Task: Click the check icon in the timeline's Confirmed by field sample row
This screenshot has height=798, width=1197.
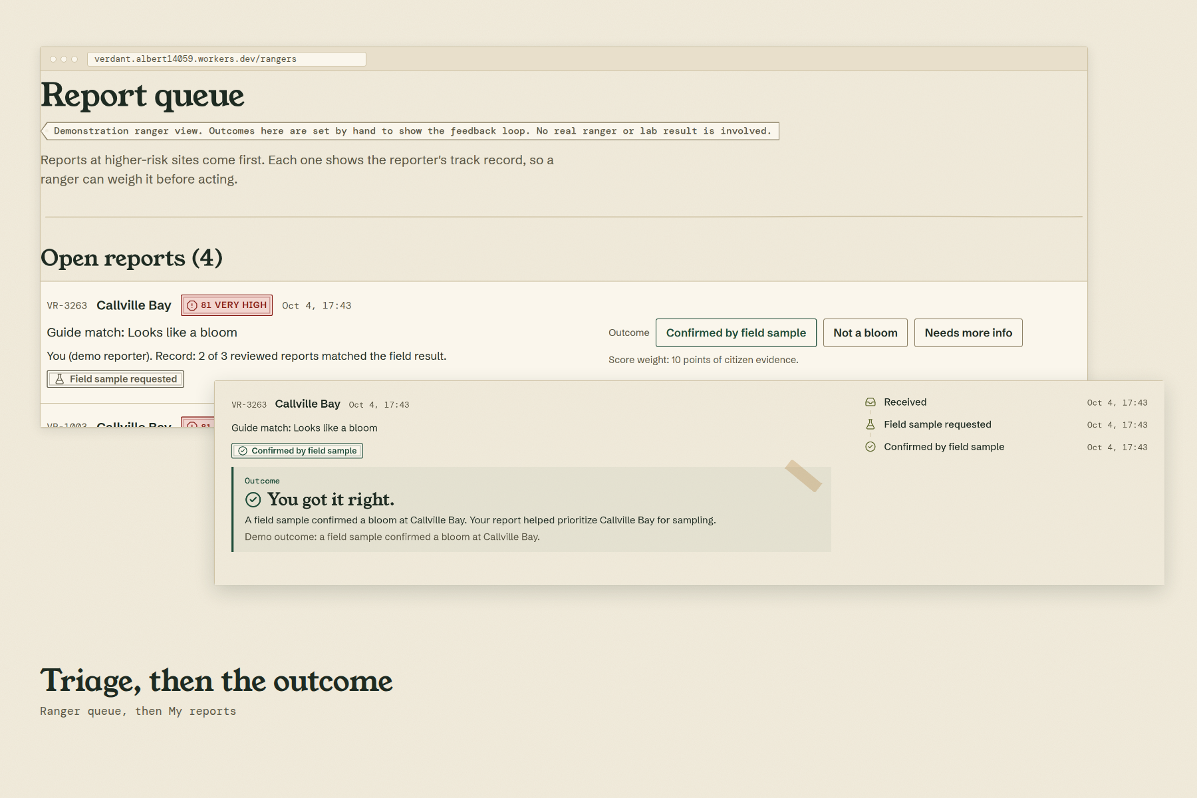Action: 870,447
